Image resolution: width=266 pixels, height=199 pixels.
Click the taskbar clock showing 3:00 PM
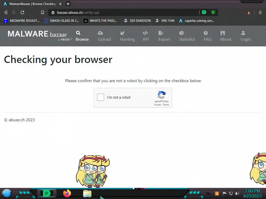coord(252,193)
